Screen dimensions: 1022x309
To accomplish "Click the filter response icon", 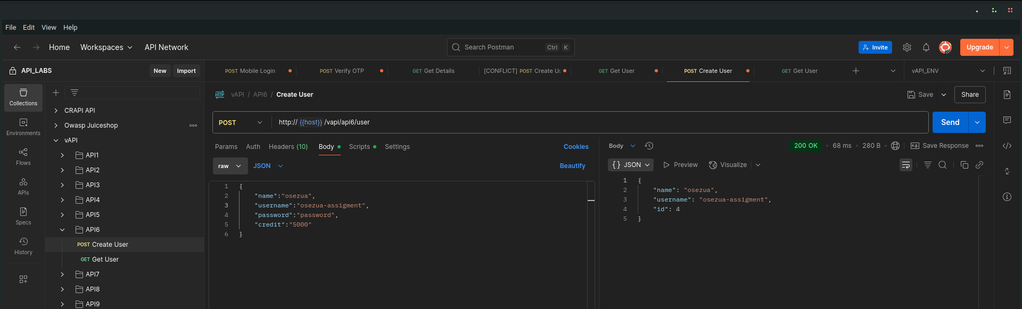I will point(928,165).
